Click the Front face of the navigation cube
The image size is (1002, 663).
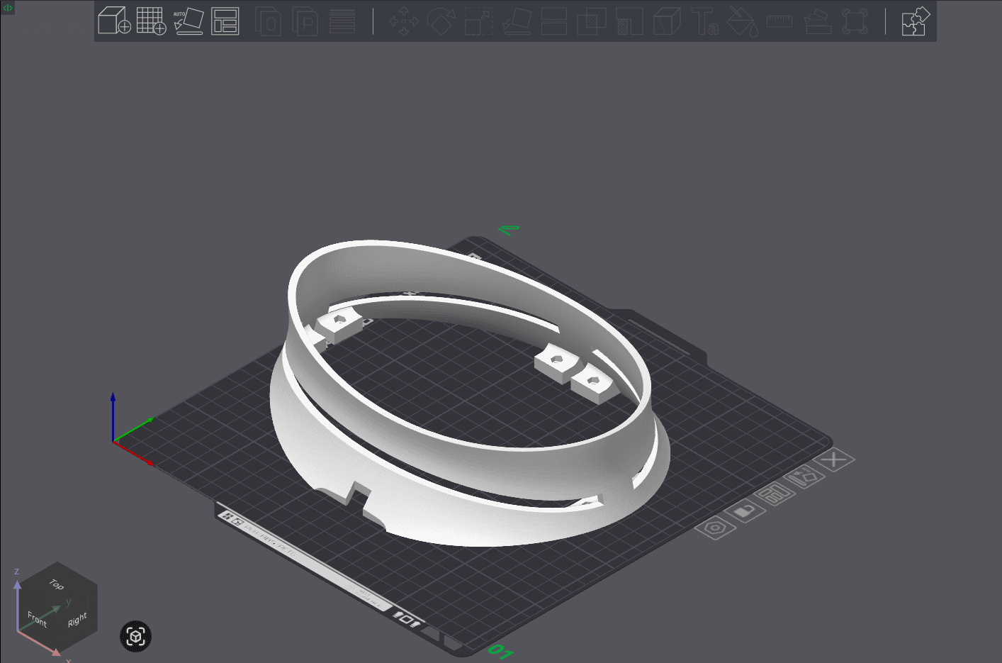[36, 619]
